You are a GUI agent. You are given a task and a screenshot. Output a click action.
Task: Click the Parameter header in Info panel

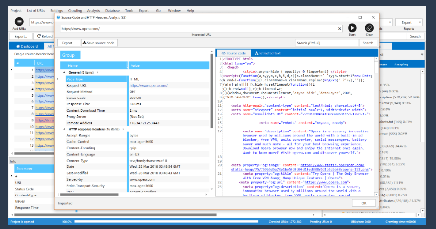click(x=34, y=169)
